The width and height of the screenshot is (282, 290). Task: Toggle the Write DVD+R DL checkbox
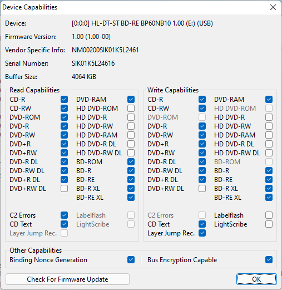point(202,179)
